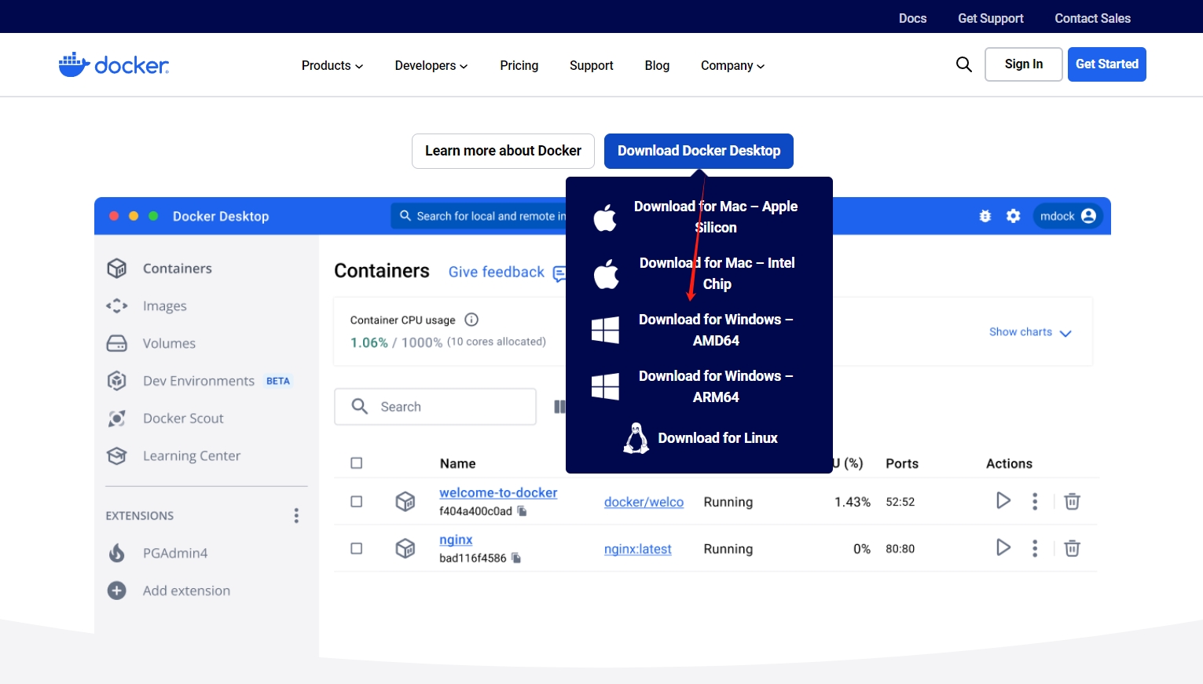Open the Contact Sales link
This screenshot has width=1203, height=684.
click(1092, 18)
